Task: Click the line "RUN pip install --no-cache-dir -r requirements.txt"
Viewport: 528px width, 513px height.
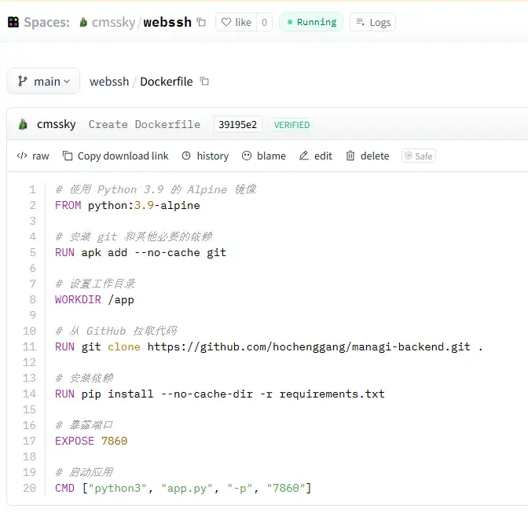Action: [219, 394]
